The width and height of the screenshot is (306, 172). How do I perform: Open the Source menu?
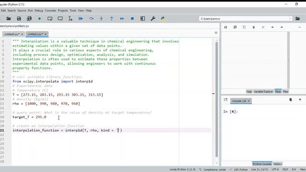[22, 11]
